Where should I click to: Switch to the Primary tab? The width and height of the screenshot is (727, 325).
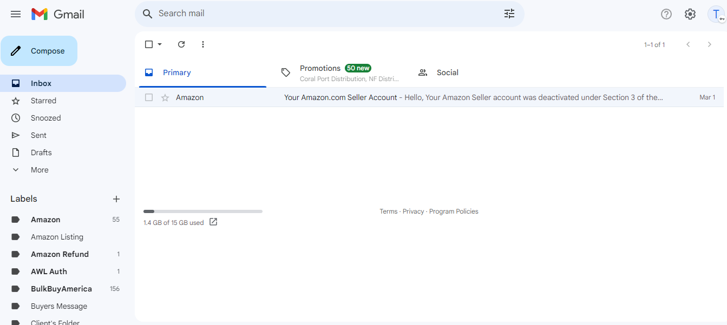(x=202, y=72)
